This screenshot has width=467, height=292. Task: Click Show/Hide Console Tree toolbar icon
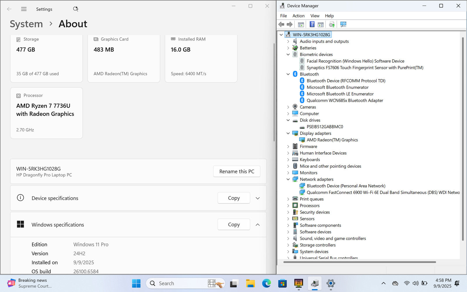301,25
